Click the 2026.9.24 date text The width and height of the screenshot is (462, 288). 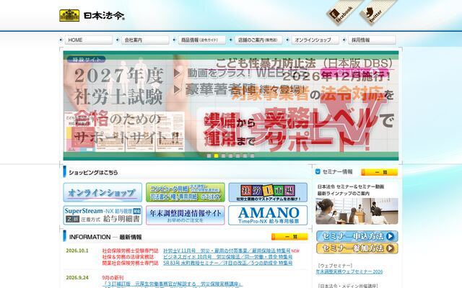[77, 278]
